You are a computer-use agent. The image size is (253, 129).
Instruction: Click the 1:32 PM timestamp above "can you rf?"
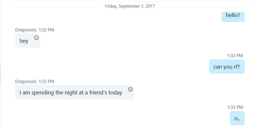(235, 55)
